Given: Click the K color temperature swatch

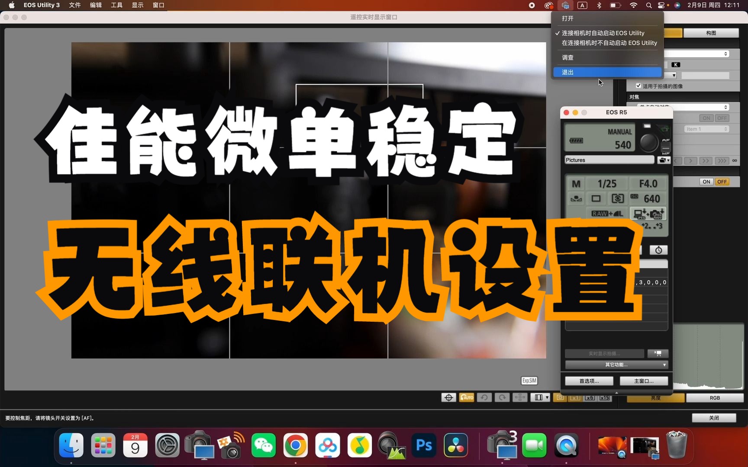Looking at the screenshot, I should pyautogui.click(x=675, y=64).
